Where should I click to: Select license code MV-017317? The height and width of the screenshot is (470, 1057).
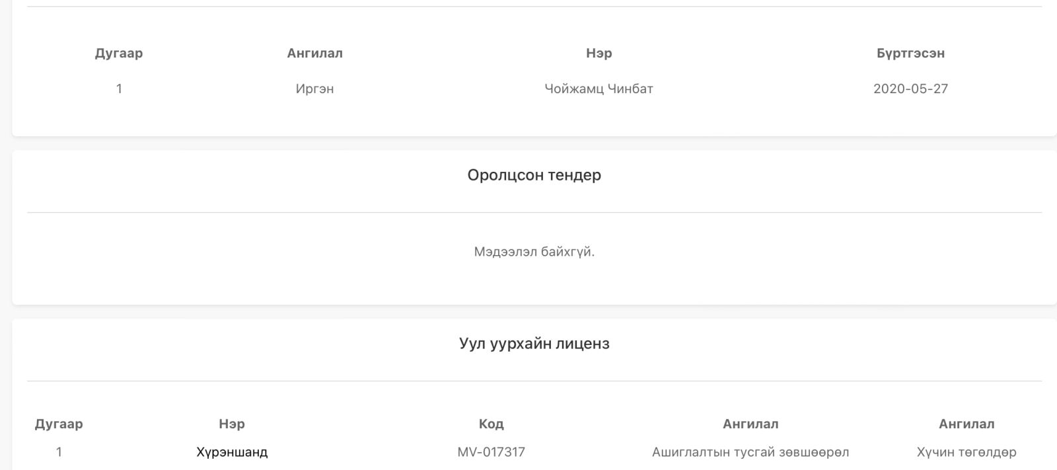[491, 452]
